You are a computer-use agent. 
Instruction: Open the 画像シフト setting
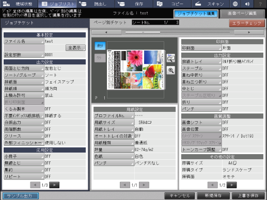(x=201, y=123)
